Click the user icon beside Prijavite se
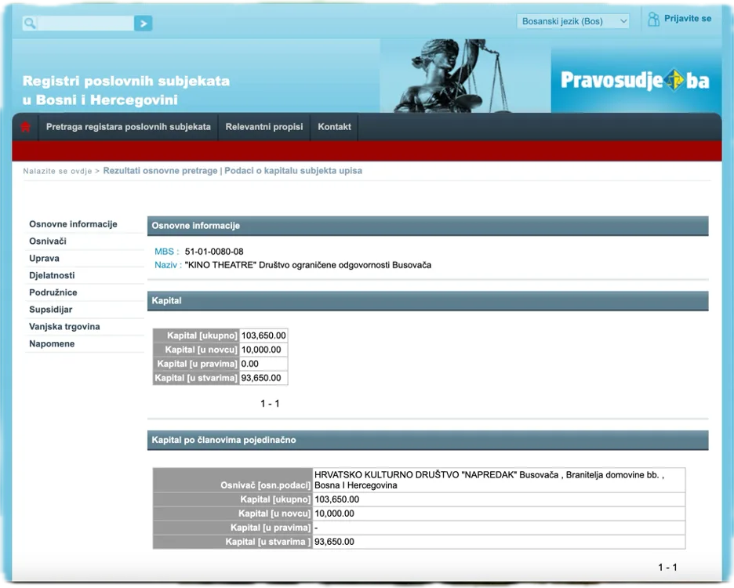This screenshot has width=734, height=588. [653, 20]
